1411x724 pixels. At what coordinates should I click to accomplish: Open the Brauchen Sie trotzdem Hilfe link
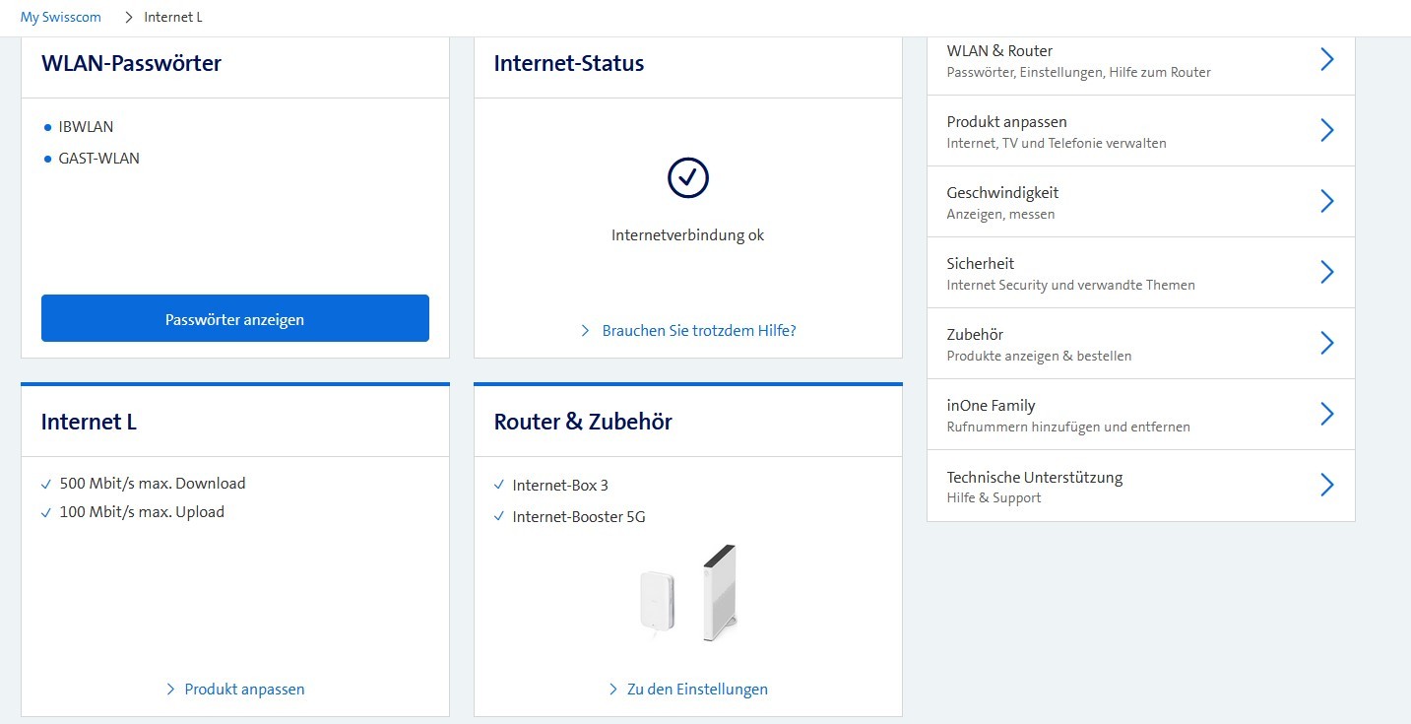click(x=699, y=330)
